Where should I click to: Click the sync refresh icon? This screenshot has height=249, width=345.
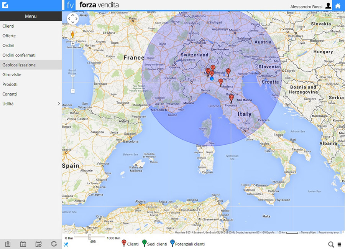(54, 244)
